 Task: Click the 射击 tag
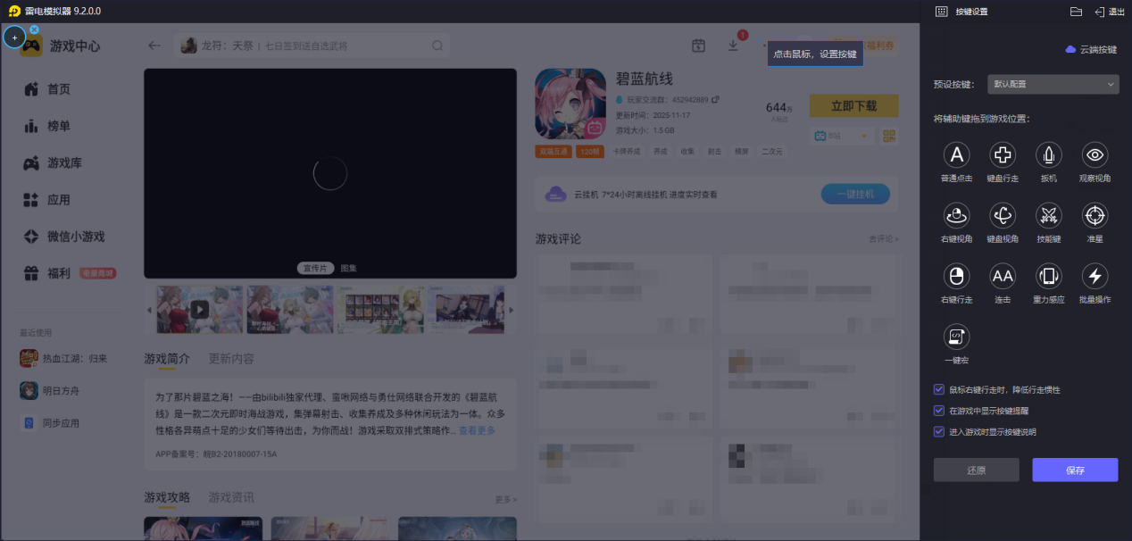[x=714, y=152]
